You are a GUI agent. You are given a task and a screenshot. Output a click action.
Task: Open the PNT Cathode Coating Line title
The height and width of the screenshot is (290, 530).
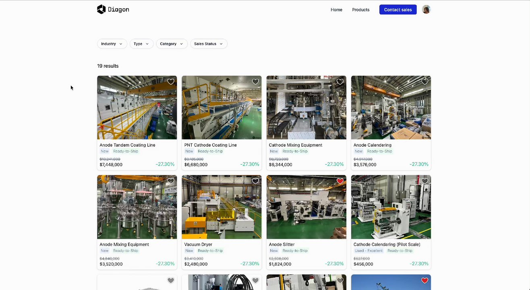[x=211, y=145]
